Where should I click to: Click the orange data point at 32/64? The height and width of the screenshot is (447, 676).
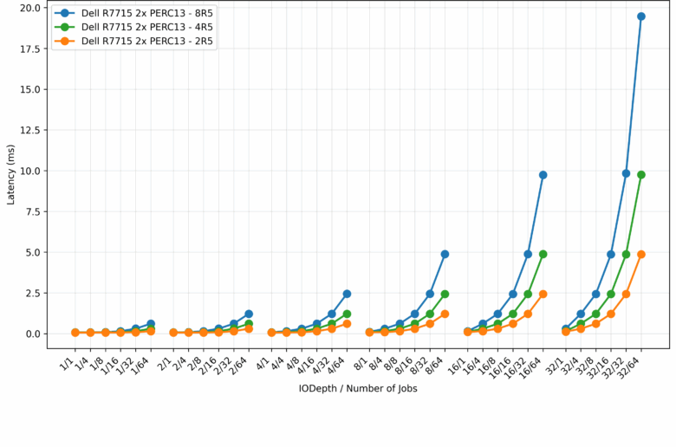click(641, 255)
